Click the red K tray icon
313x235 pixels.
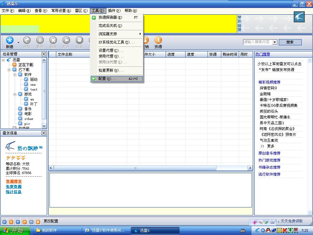pos(285,230)
